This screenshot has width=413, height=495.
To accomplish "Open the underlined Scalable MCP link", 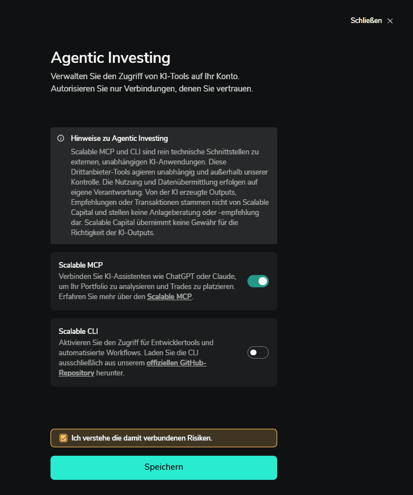I will [169, 297].
